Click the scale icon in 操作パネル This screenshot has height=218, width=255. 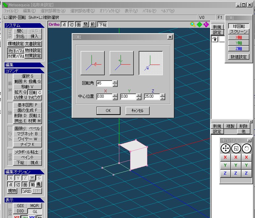236,148
